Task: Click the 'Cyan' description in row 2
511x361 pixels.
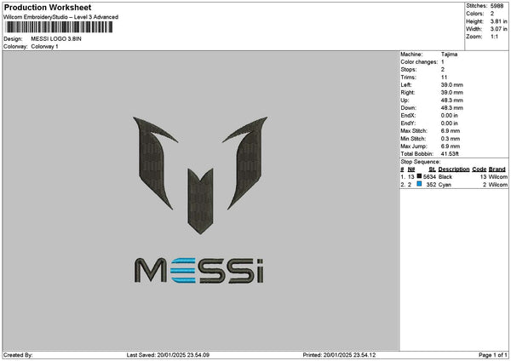Action: 445,185
